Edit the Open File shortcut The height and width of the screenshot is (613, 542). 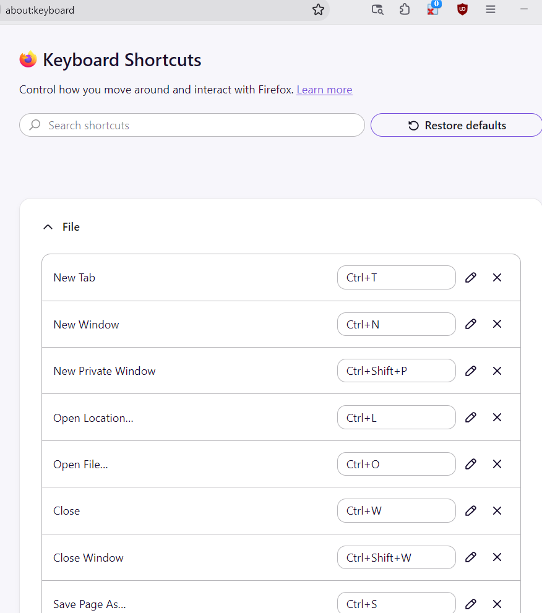tap(471, 464)
